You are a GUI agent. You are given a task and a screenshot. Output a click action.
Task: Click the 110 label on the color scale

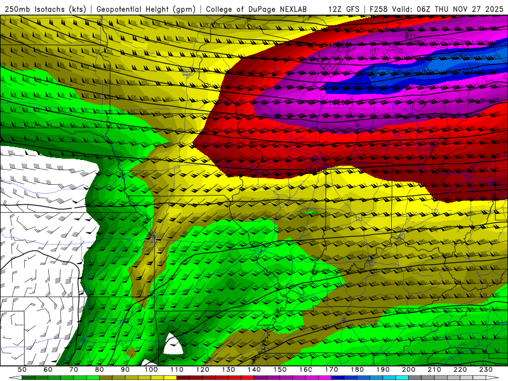click(x=177, y=370)
